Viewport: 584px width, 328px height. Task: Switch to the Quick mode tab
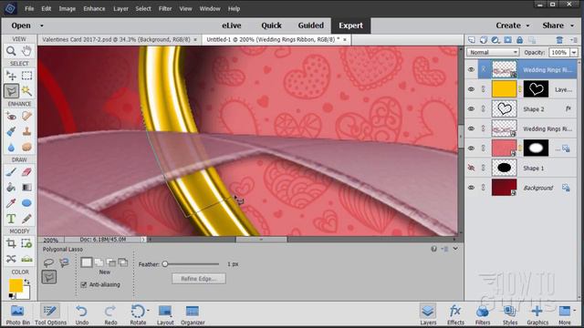(x=271, y=26)
